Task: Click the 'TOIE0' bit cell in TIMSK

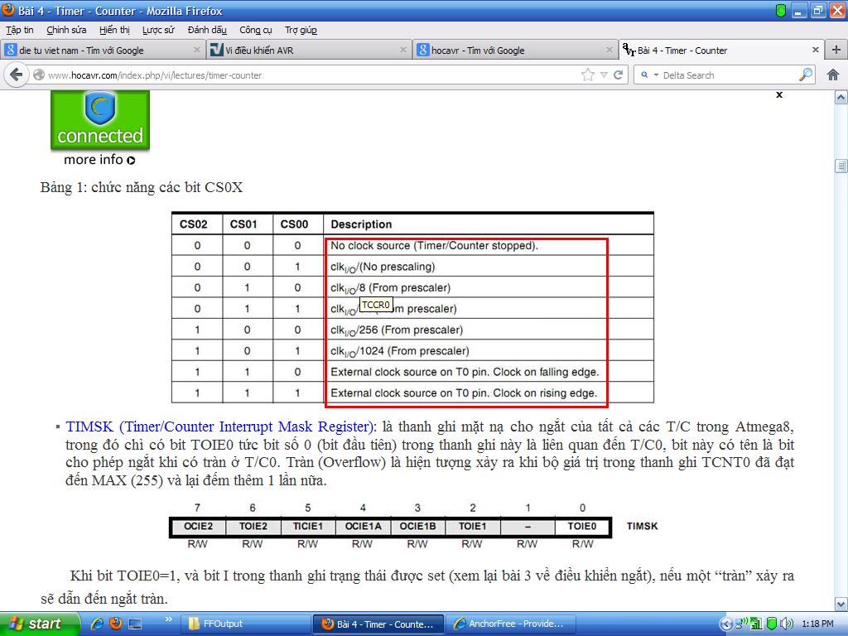Action: [581, 526]
